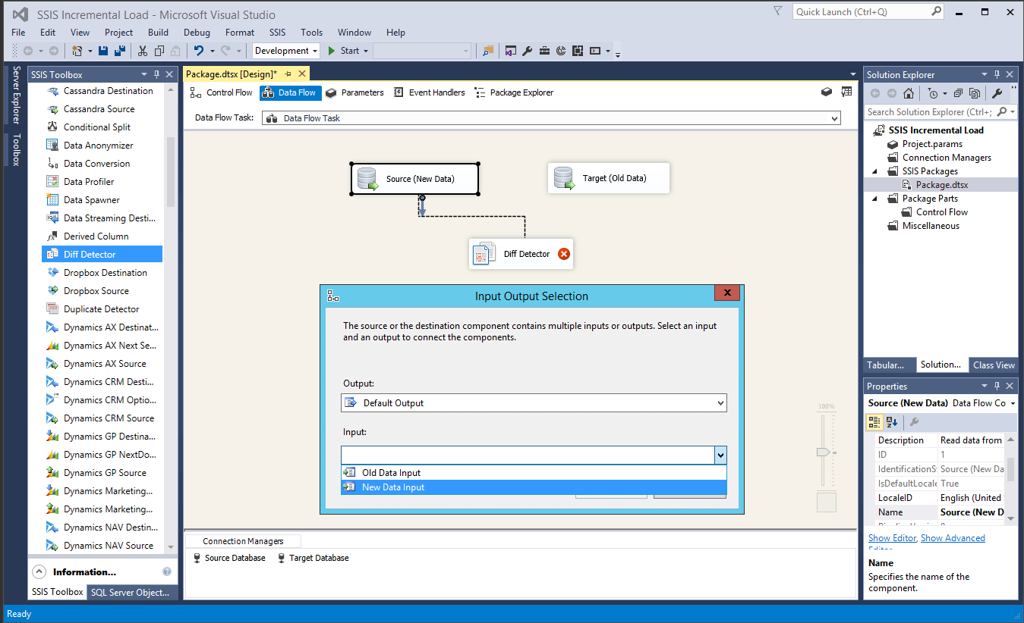
Task: Click the Save All icon
Action: tap(119, 51)
